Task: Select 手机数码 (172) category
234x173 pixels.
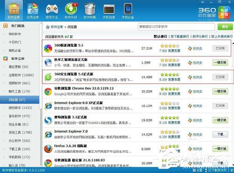Action: pyautogui.click(x=19, y=157)
